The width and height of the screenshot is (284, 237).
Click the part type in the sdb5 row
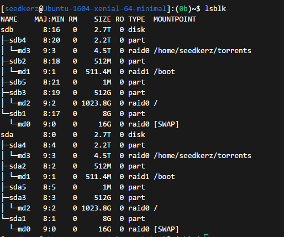click(x=136, y=82)
